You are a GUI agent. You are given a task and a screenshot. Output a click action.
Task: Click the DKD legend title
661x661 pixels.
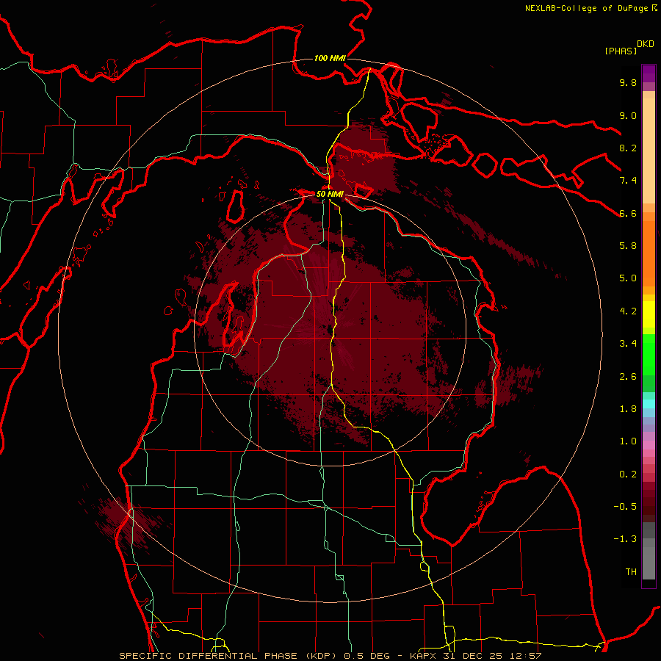pos(646,44)
